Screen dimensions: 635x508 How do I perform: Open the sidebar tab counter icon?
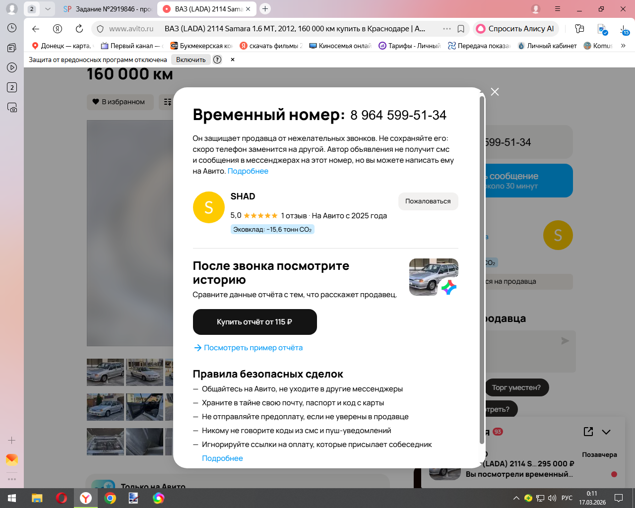point(12,87)
